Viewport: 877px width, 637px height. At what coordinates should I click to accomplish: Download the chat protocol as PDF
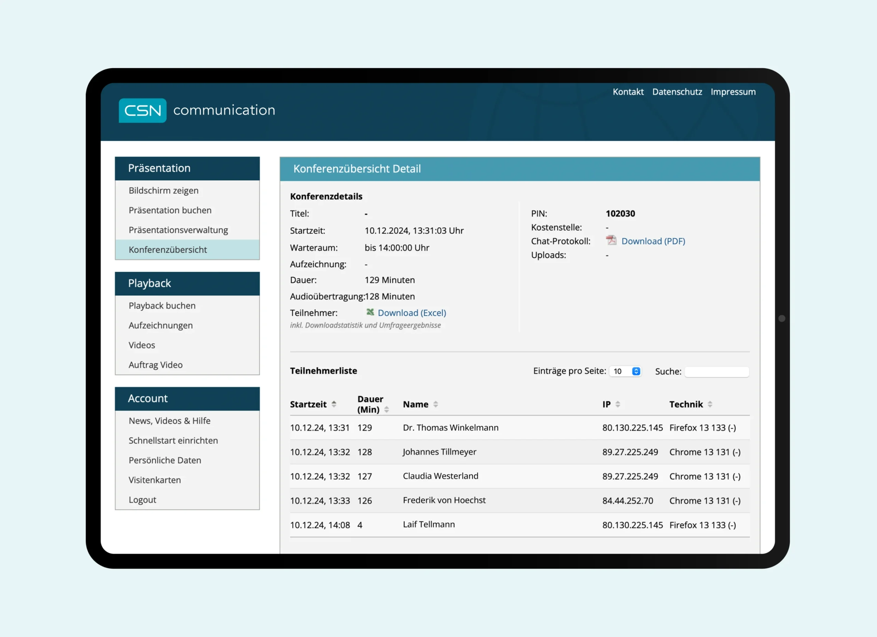pyautogui.click(x=654, y=241)
